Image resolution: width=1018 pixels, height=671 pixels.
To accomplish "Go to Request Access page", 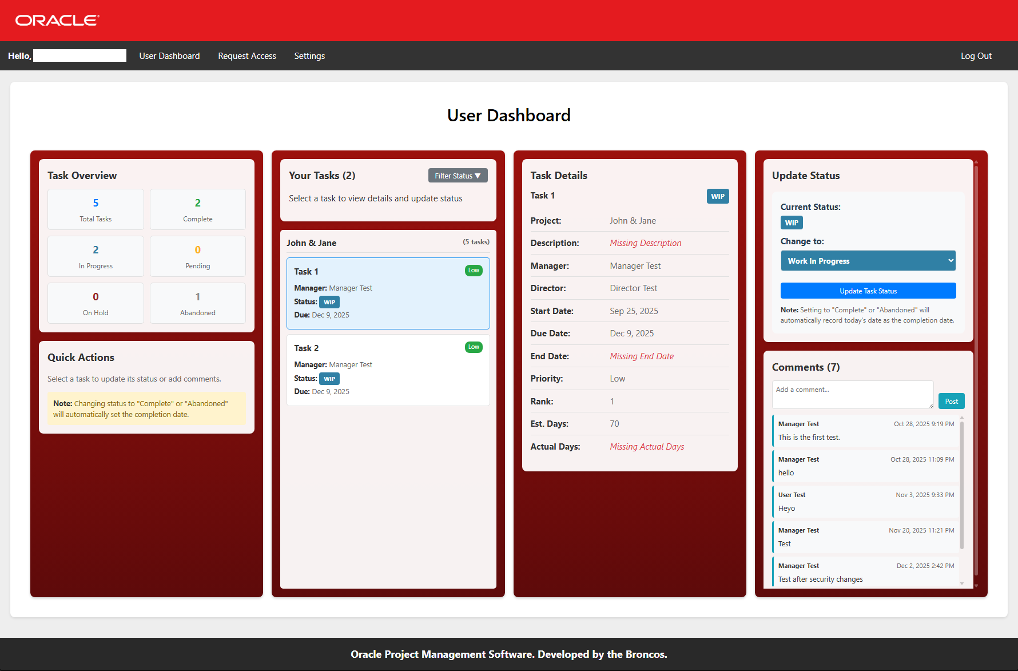I will click(x=246, y=55).
